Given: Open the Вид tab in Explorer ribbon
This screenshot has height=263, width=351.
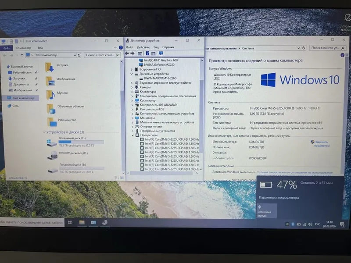Looking at the screenshot, I should coord(40,48).
